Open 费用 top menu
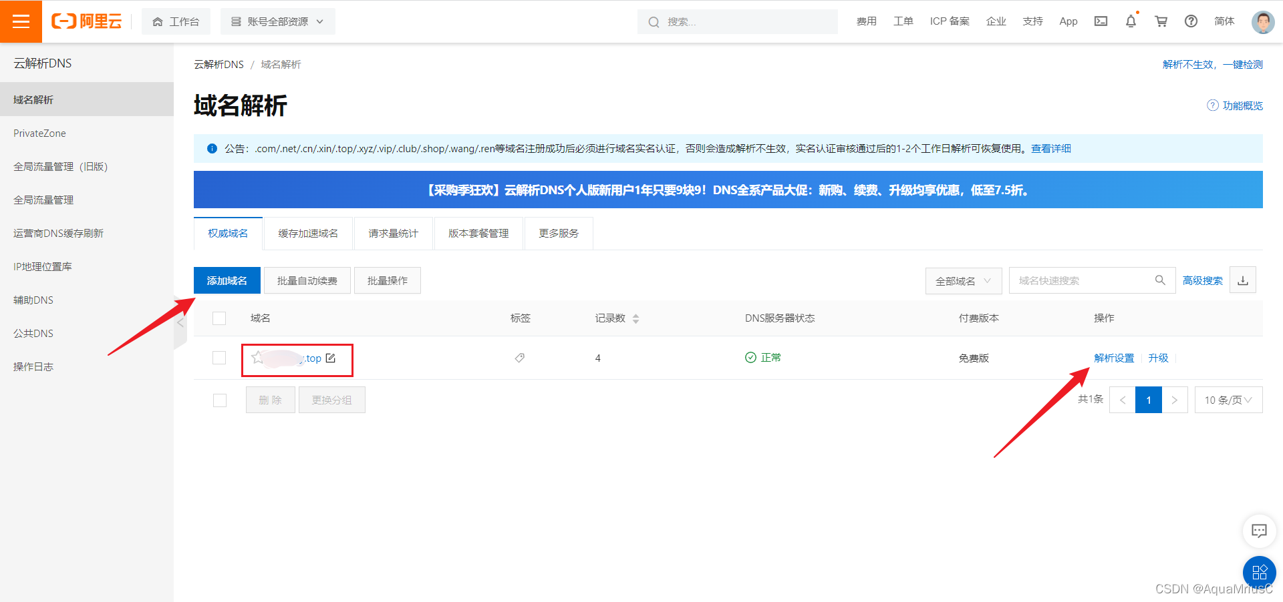The height and width of the screenshot is (602, 1283). (x=867, y=21)
